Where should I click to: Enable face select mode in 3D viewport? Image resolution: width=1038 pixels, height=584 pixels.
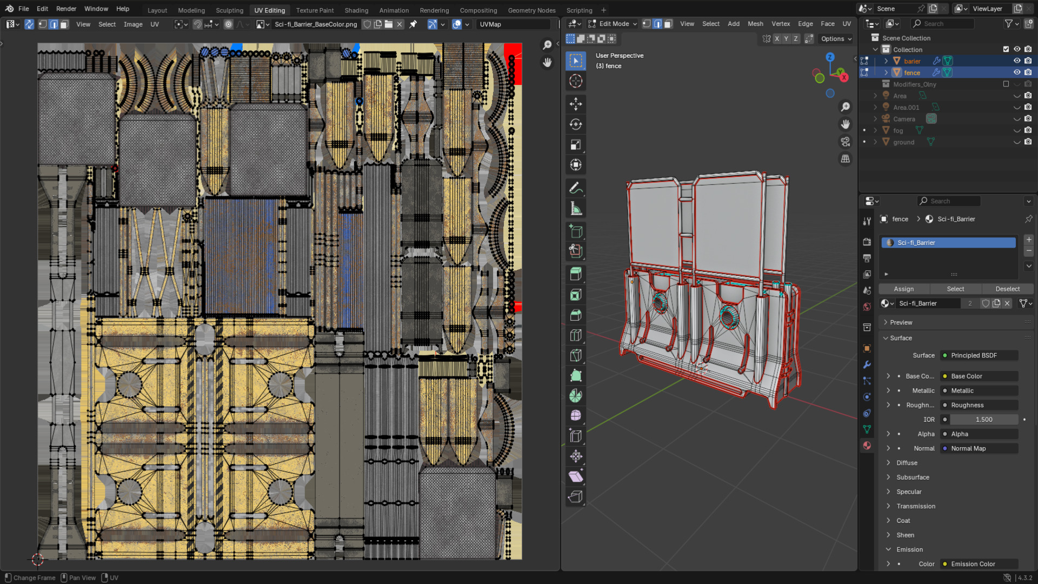[x=668, y=24]
